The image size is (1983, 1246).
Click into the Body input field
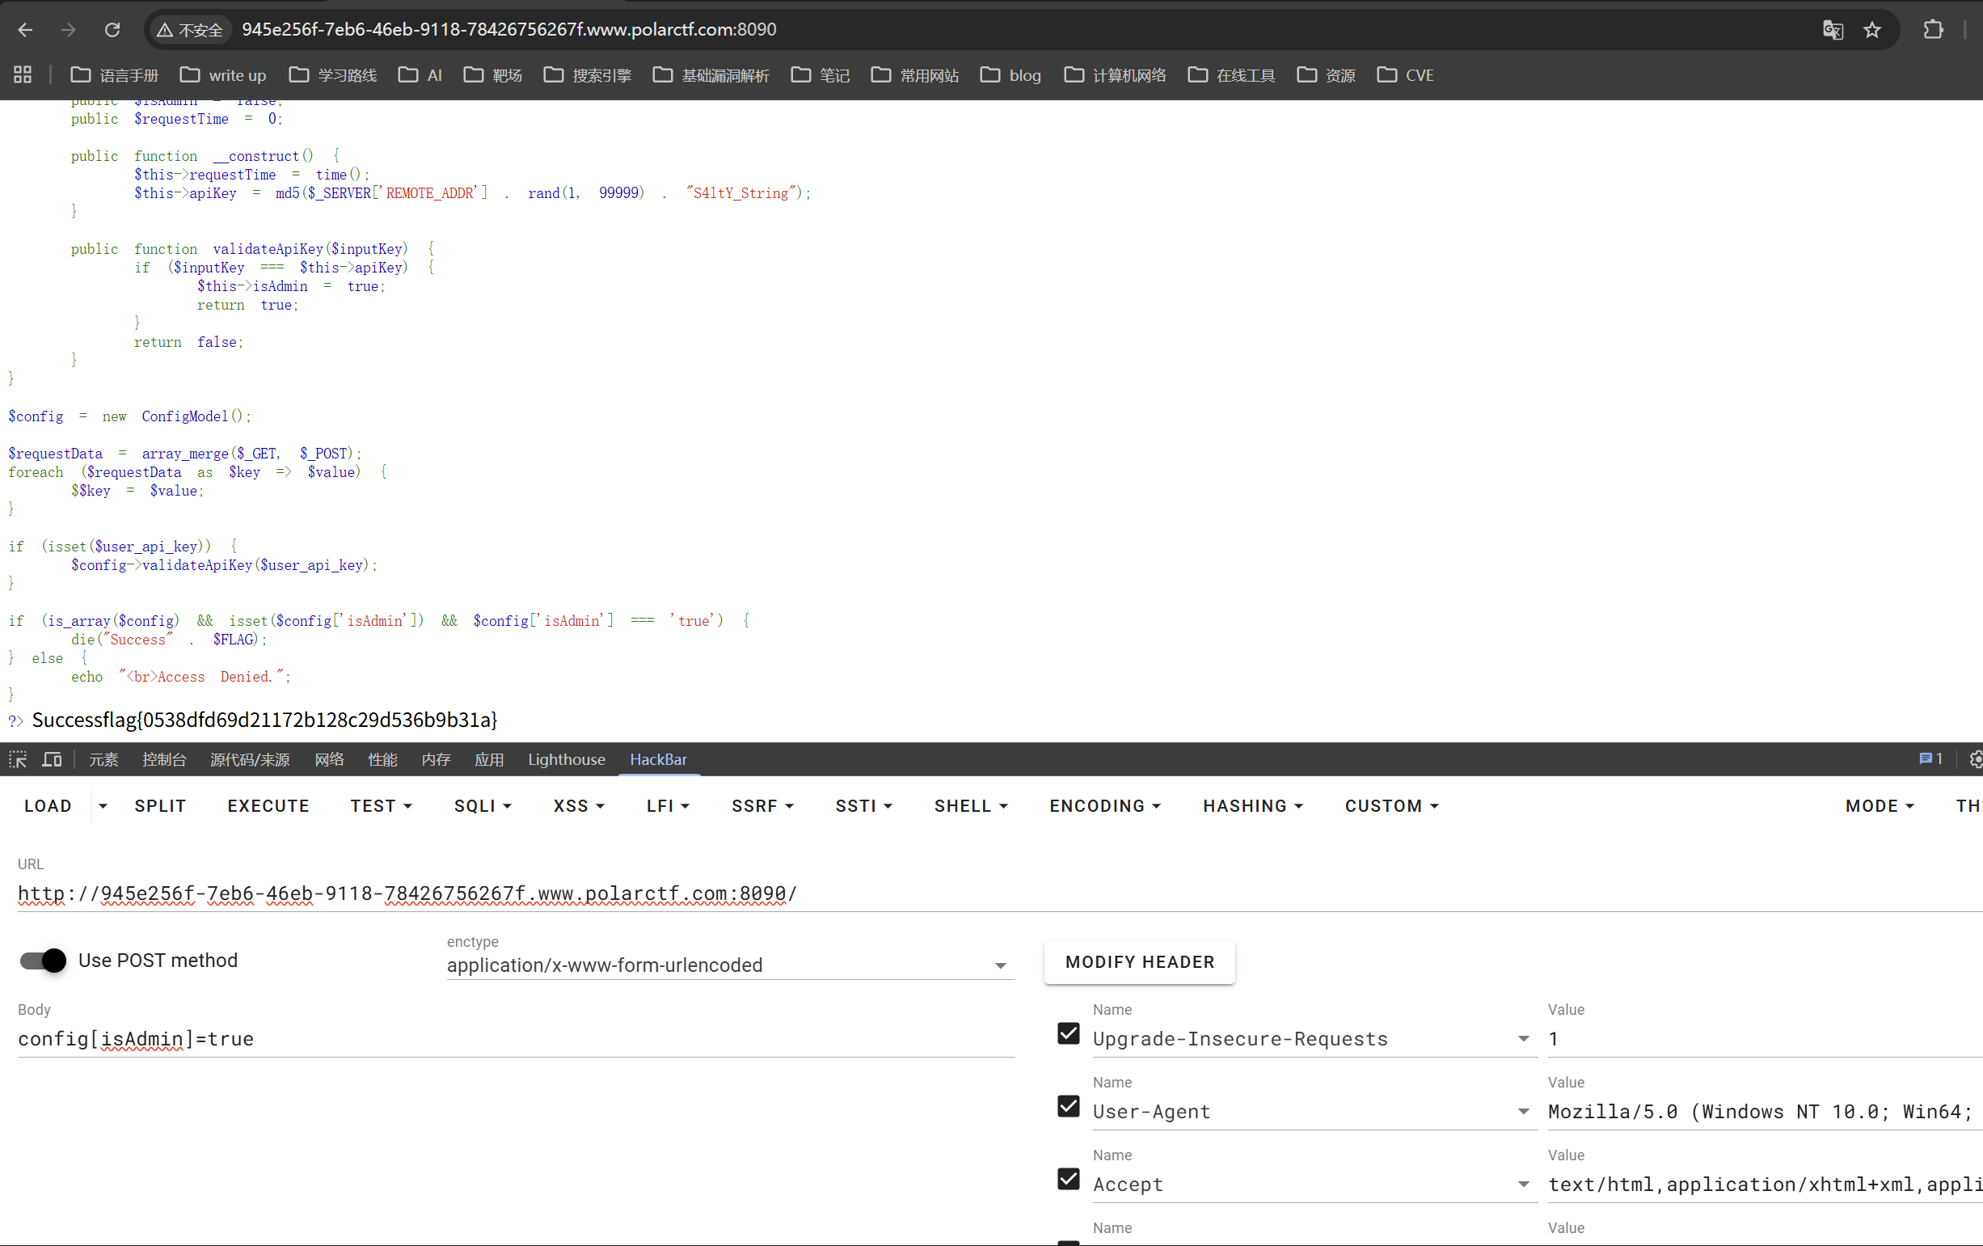point(516,1039)
